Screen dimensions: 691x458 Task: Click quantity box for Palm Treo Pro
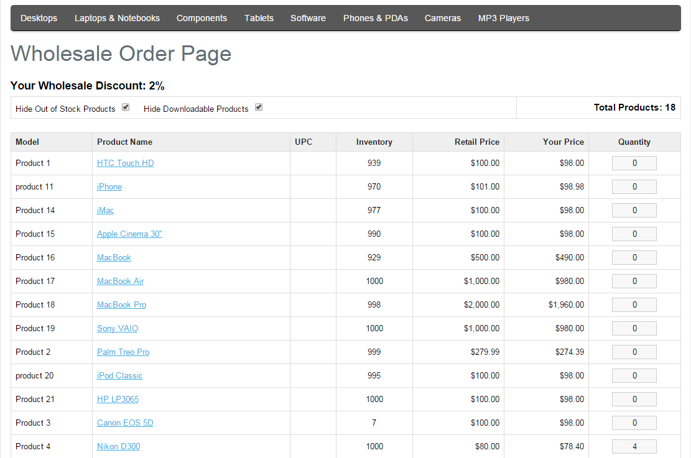(634, 352)
